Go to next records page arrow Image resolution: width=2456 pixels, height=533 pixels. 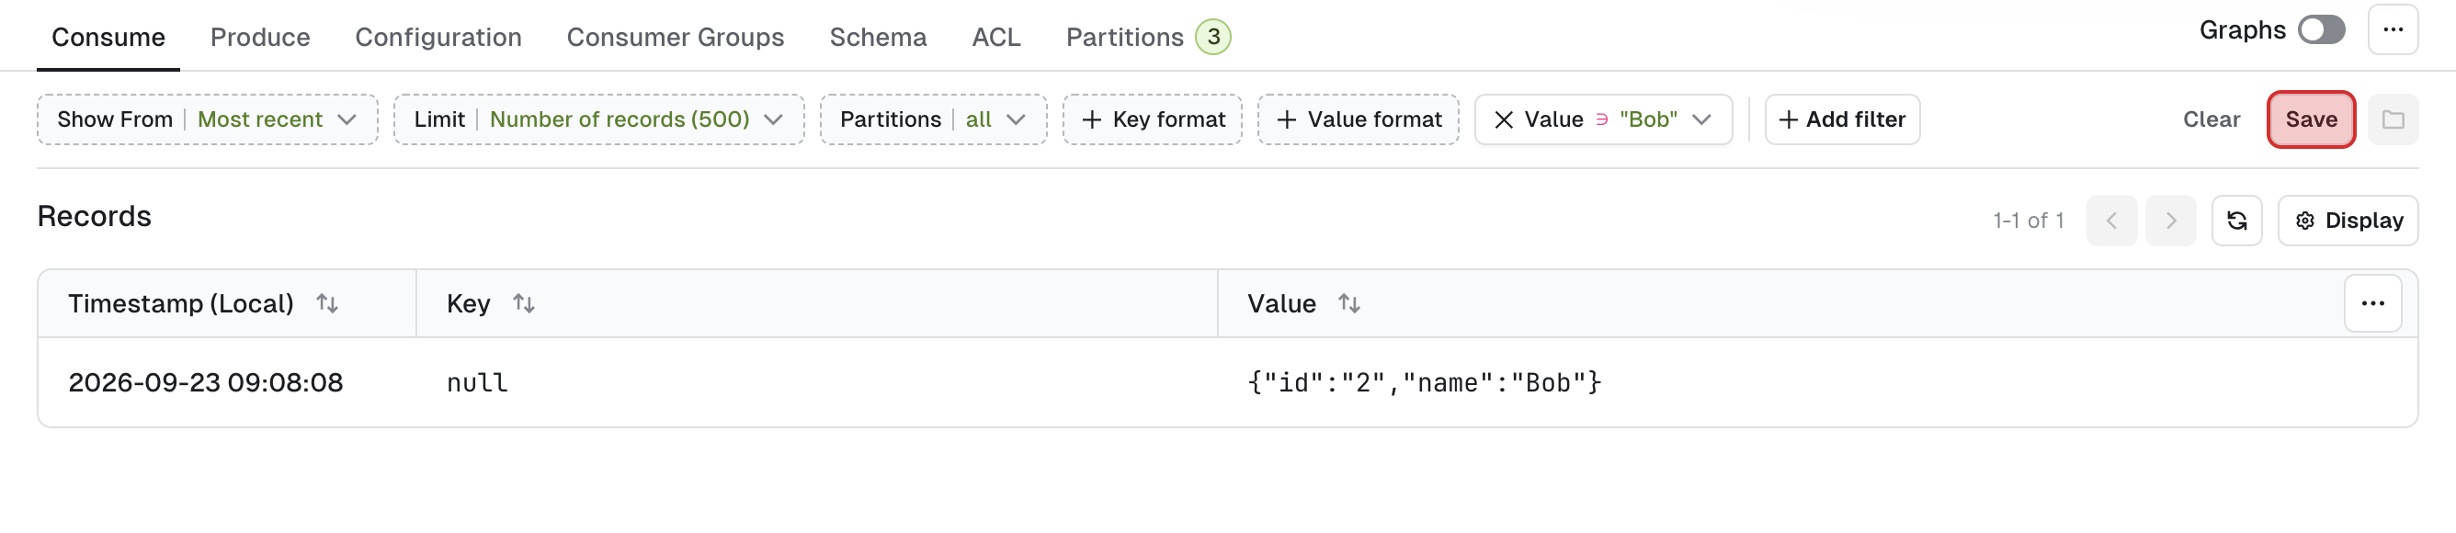(x=2171, y=221)
